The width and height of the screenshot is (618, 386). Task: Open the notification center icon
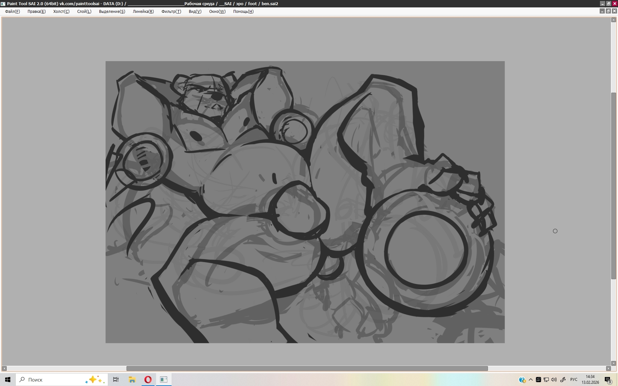click(x=608, y=380)
